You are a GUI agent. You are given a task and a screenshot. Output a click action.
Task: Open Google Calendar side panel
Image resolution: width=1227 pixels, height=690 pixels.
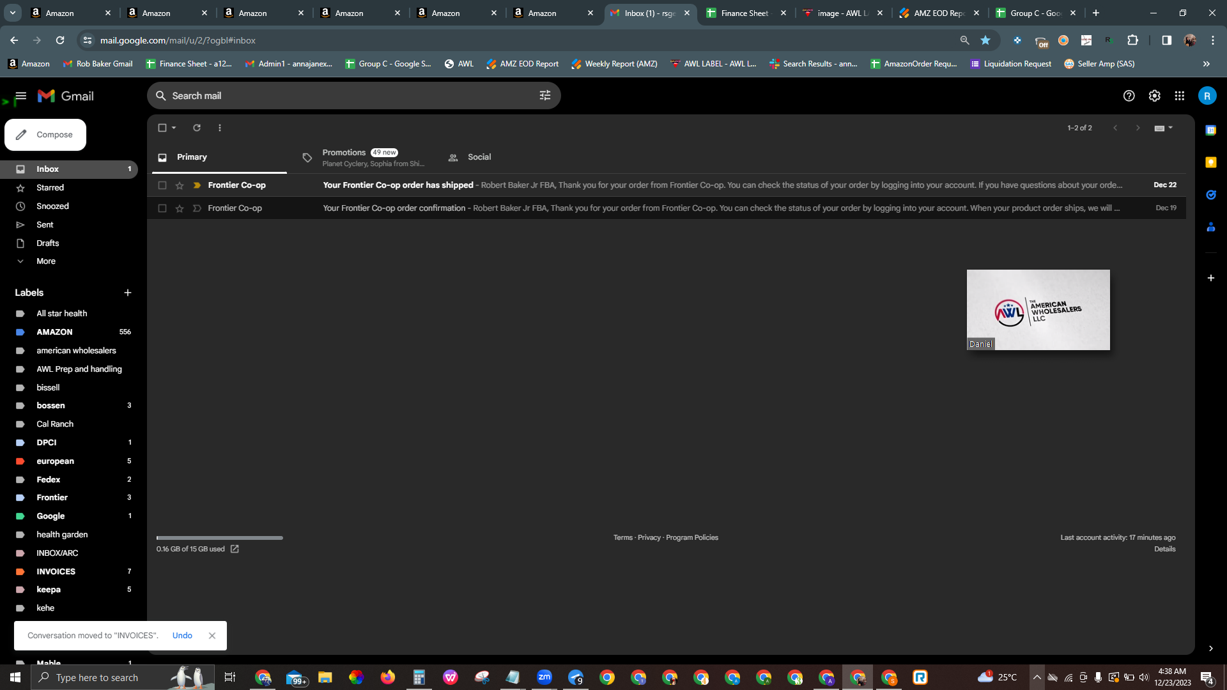click(x=1211, y=130)
